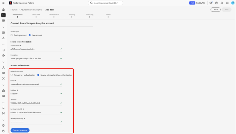Collapse sidebar section containing the shield icon
Screen dimensions: 236x134
click(3, 120)
